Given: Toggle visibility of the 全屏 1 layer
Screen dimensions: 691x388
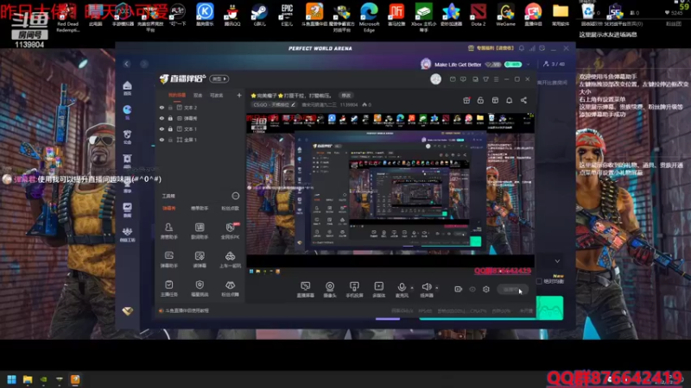Looking at the screenshot, I should click(x=162, y=140).
